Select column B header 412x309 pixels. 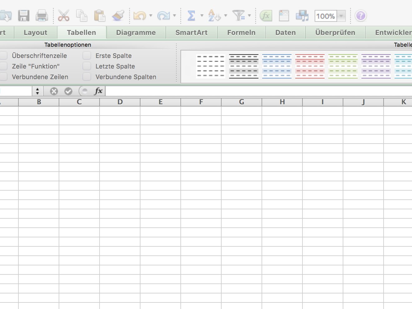(39, 102)
